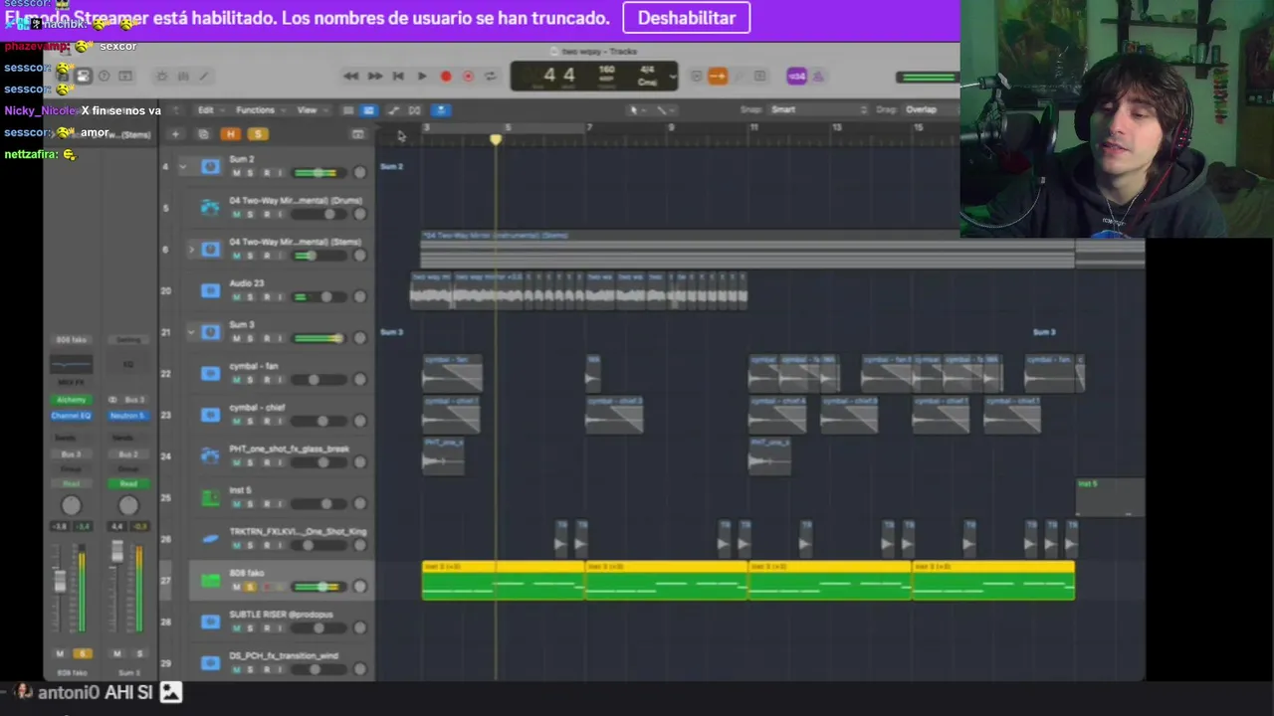Toggle the yellow global Solo S button
Viewport: 1274px width, 716px height.
tap(258, 134)
